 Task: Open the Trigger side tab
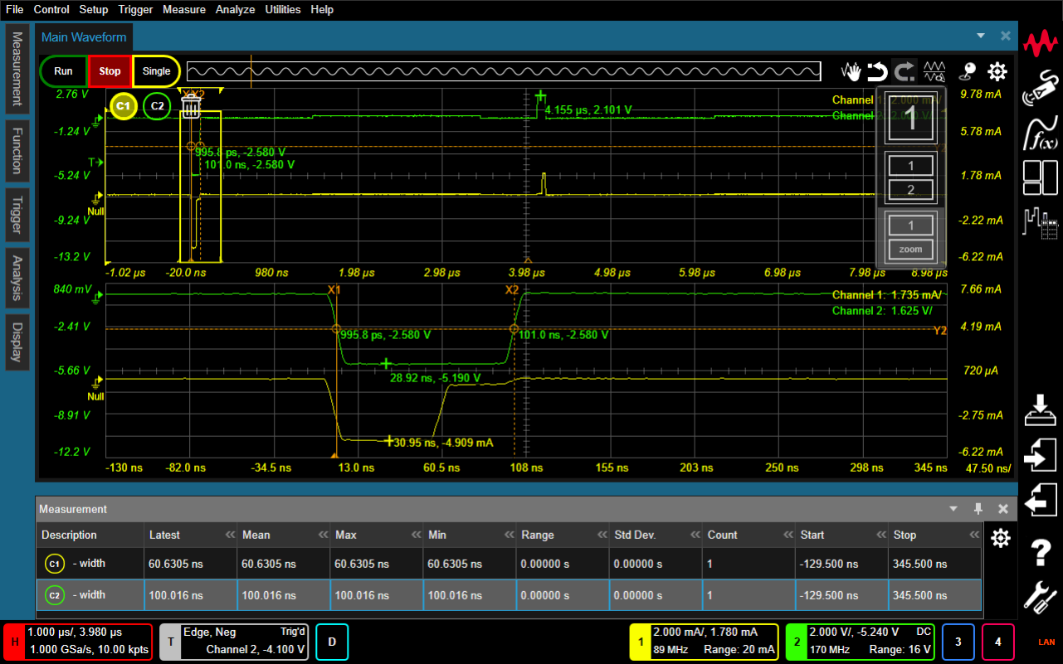16,211
